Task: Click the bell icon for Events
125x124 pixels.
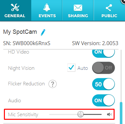Action: [x=47, y=7]
